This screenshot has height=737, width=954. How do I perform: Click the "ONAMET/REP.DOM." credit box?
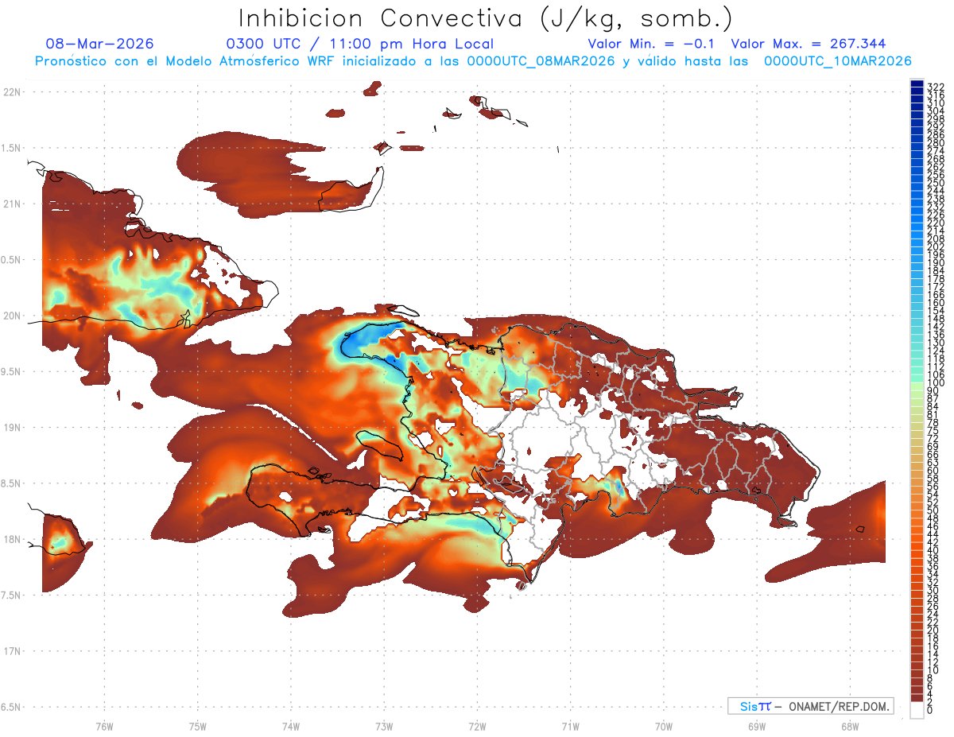point(810,706)
